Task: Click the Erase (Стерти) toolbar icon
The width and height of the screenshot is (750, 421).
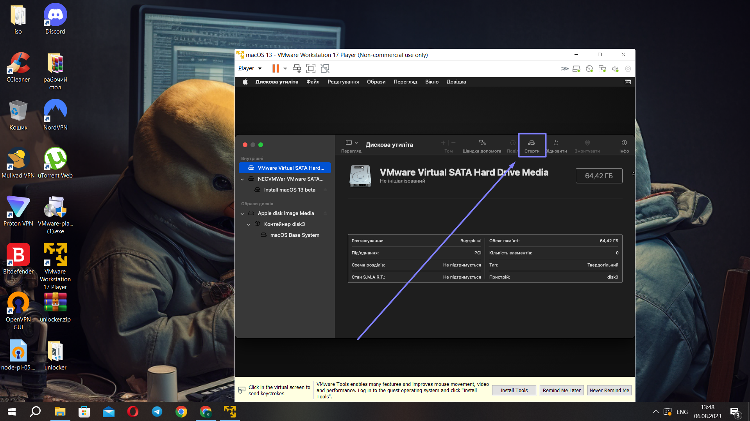Action: [532, 143]
